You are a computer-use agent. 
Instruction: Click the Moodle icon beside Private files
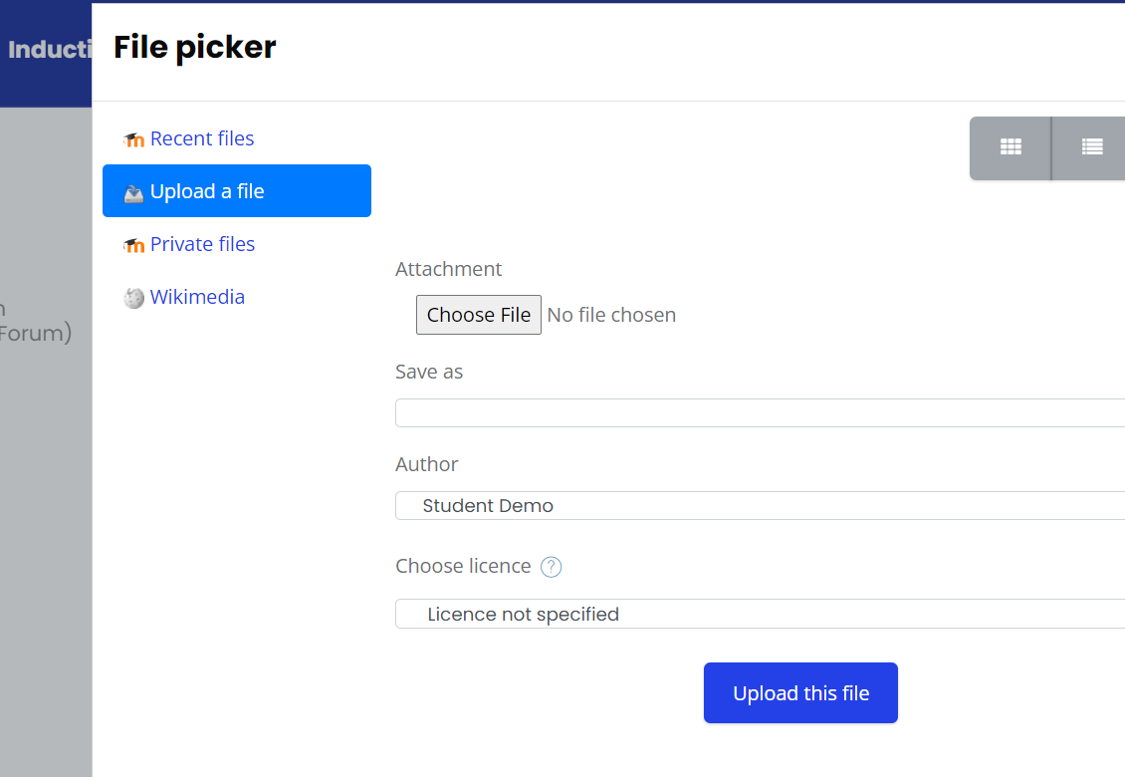(133, 245)
